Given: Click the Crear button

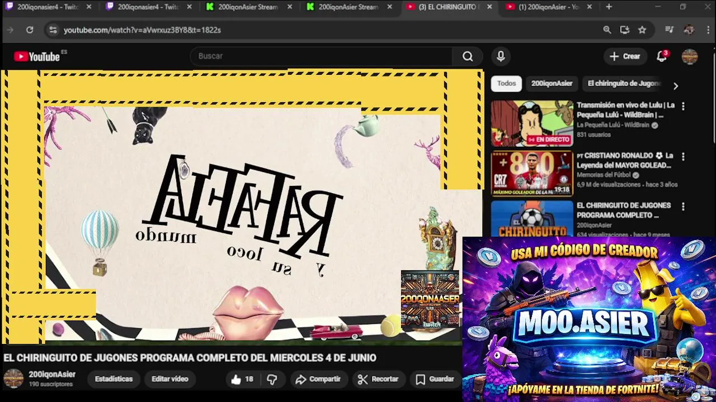Looking at the screenshot, I should click(x=625, y=56).
